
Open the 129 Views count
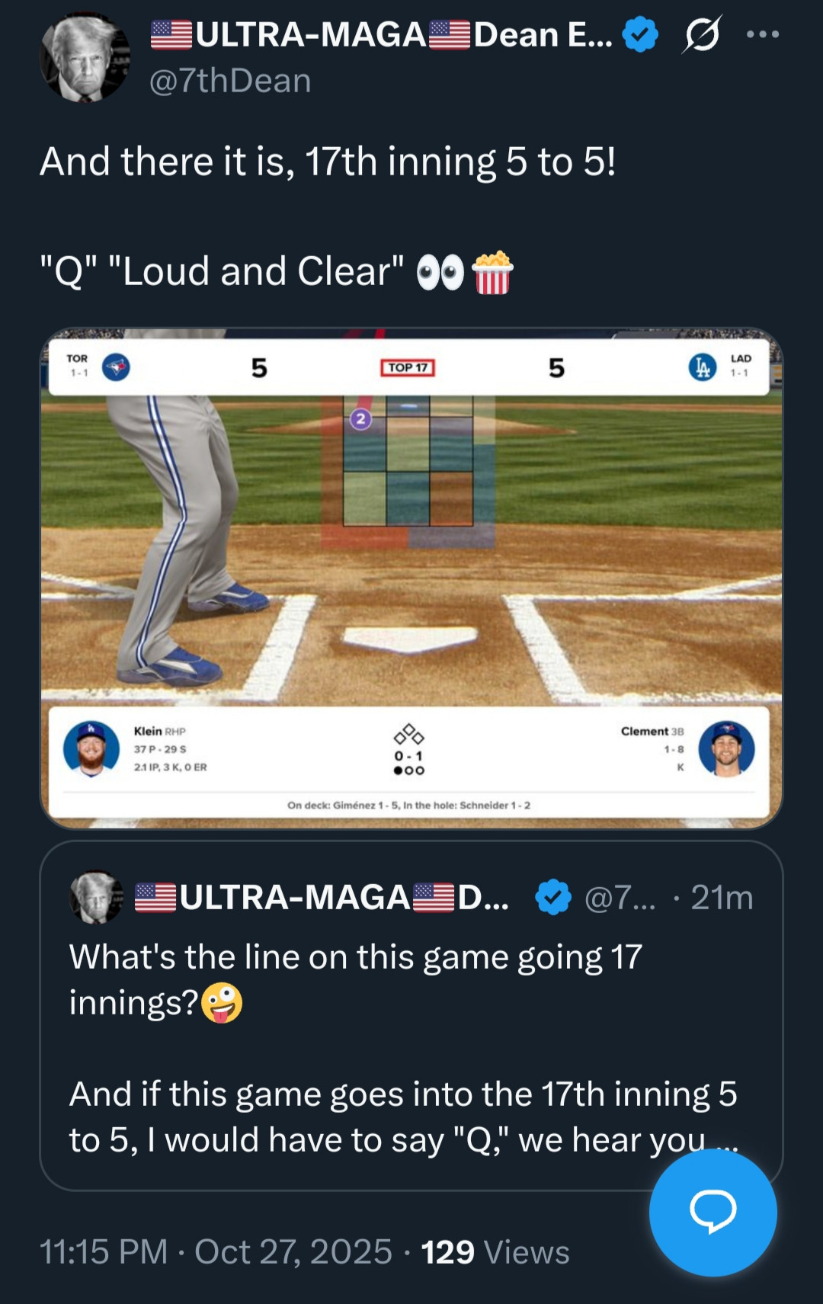click(x=495, y=1252)
